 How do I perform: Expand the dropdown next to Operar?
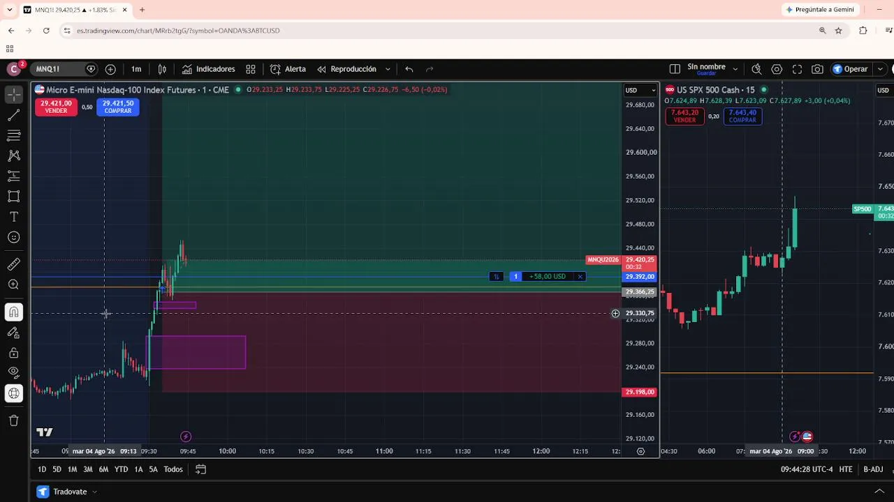coord(880,69)
